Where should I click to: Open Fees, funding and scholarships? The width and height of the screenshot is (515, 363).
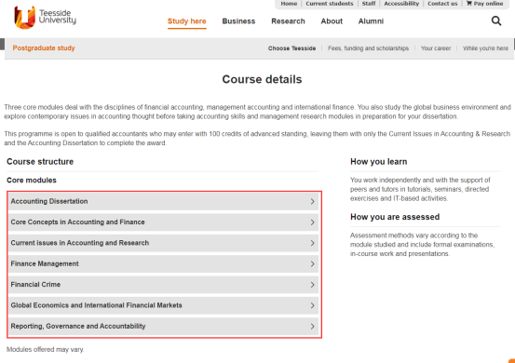(368, 48)
